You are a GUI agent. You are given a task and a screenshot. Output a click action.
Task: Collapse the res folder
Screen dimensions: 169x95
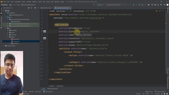pyautogui.click(x=6, y=28)
